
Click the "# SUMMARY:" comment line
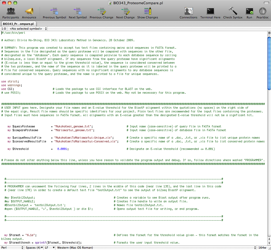click(89, 48)
